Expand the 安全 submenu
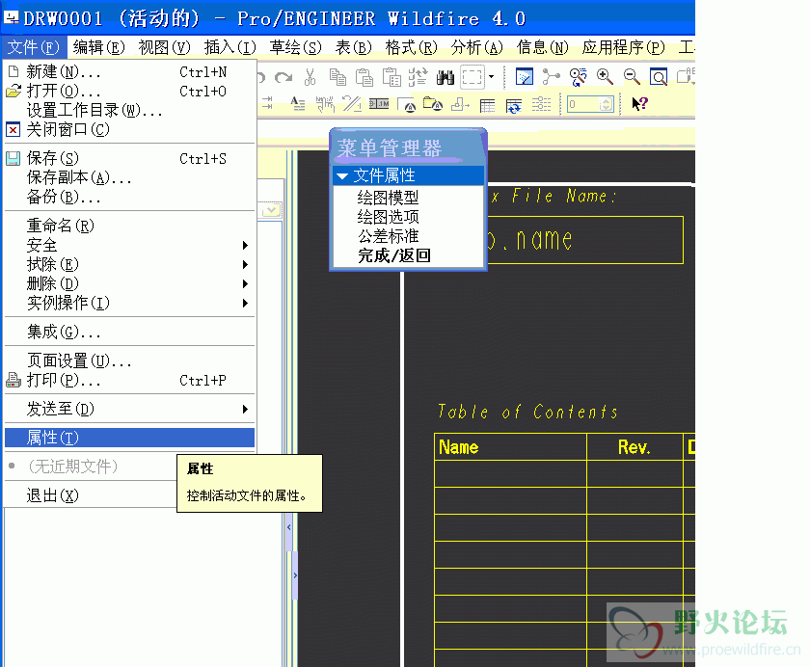810x667 pixels. (129, 245)
